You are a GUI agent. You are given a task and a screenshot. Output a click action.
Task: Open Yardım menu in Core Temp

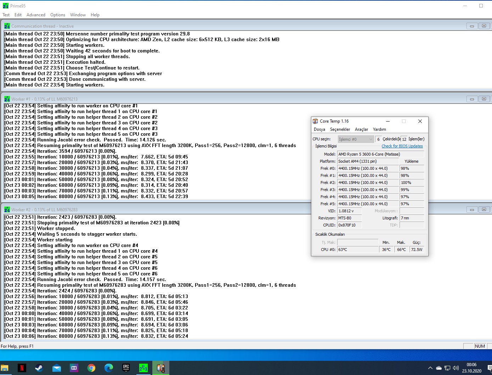(x=379, y=129)
